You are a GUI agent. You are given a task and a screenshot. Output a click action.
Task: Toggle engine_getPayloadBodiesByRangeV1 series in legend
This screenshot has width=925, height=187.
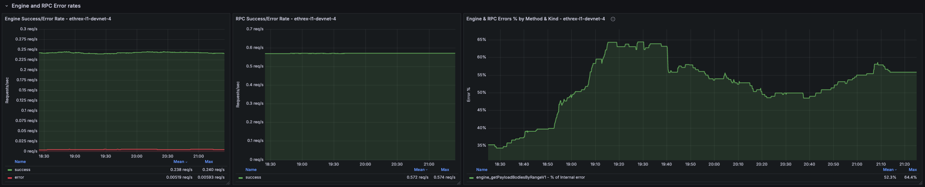[x=530, y=178]
